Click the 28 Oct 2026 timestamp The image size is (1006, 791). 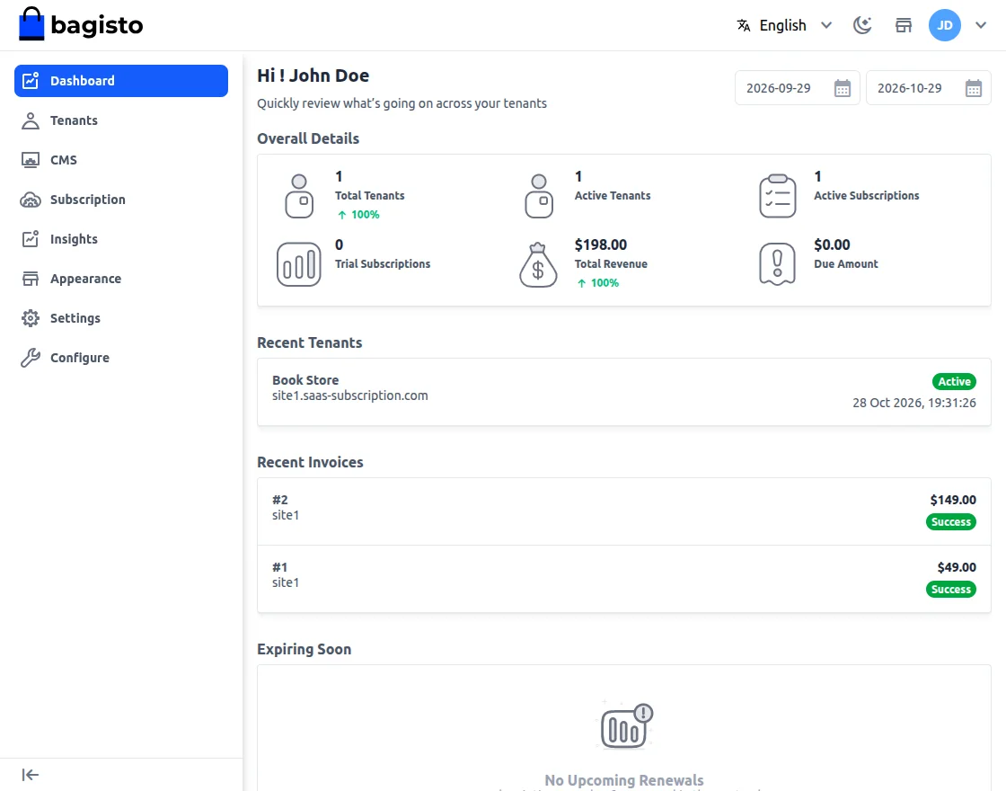(914, 403)
